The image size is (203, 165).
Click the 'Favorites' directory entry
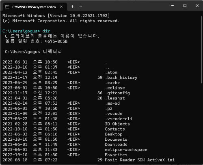116,155
